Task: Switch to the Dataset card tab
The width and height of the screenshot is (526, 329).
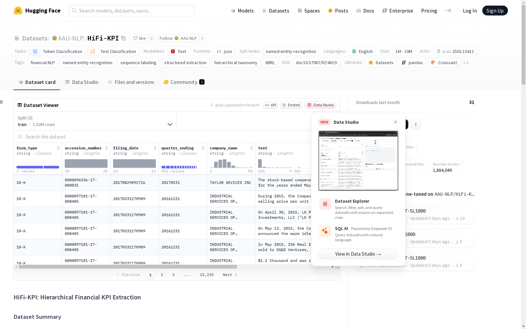Action: click(x=37, y=82)
